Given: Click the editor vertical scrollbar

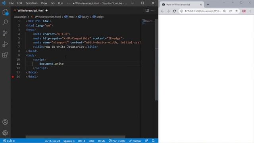Looking at the screenshot, I should [156, 60].
